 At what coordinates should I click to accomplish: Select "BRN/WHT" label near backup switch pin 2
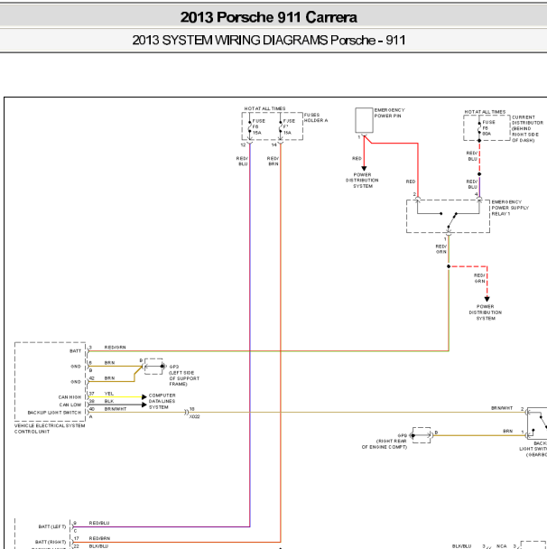(x=502, y=408)
